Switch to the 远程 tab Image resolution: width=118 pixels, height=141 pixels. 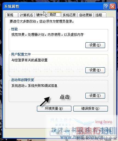(x=100, y=15)
